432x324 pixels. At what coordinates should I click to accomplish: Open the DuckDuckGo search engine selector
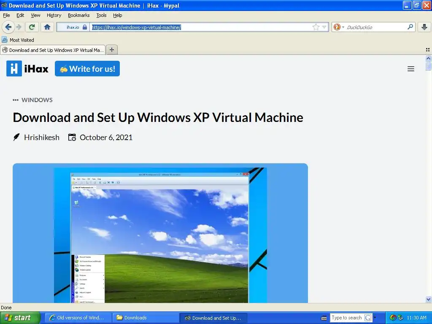point(339,27)
